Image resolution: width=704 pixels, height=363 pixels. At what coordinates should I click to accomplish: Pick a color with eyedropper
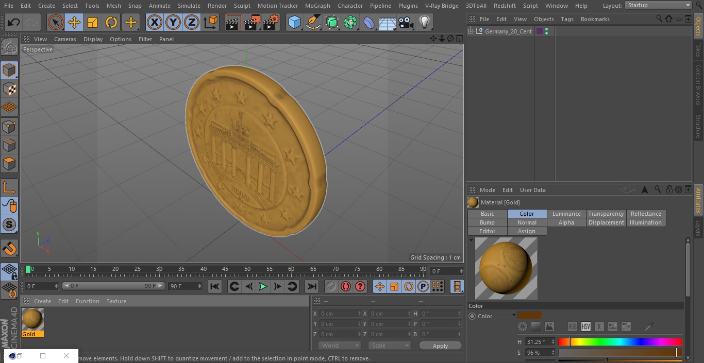point(649,326)
